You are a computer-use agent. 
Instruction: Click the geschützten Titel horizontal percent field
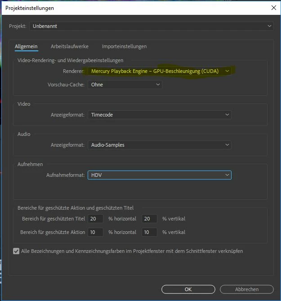95,219
